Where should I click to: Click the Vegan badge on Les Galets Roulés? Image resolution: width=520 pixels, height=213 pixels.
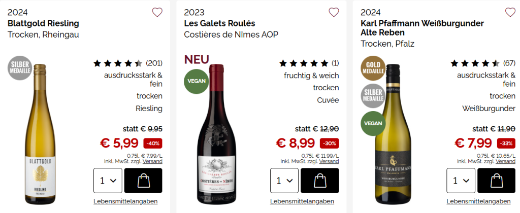click(x=196, y=82)
